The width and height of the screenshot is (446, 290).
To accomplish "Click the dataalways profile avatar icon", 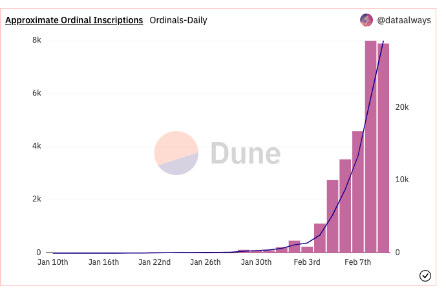I will tap(366, 20).
